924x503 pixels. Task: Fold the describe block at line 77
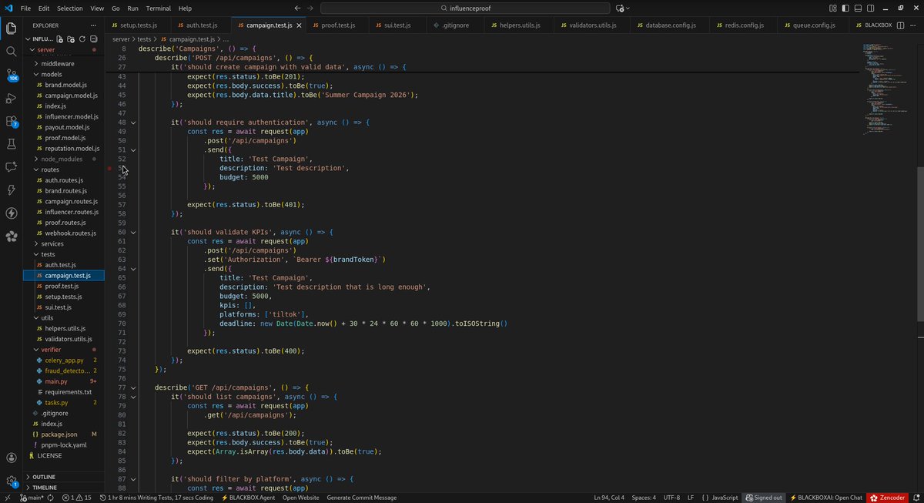pyautogui.click(x=133, y=387)
